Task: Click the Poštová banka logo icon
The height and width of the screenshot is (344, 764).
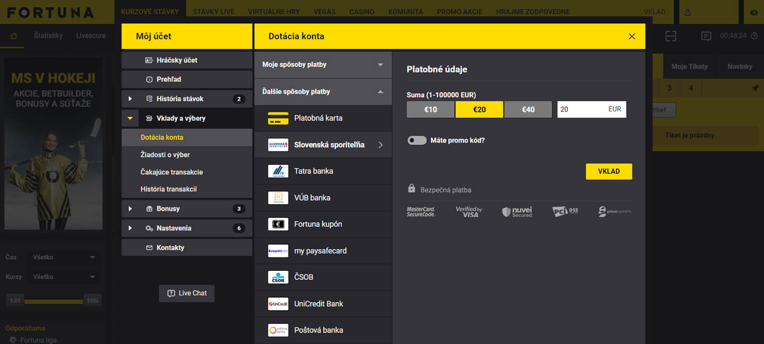Action: click(278, 330)
